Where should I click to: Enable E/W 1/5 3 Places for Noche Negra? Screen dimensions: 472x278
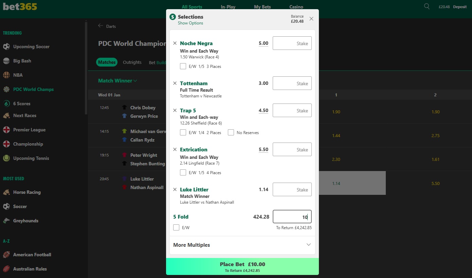(x=183, y=66)
